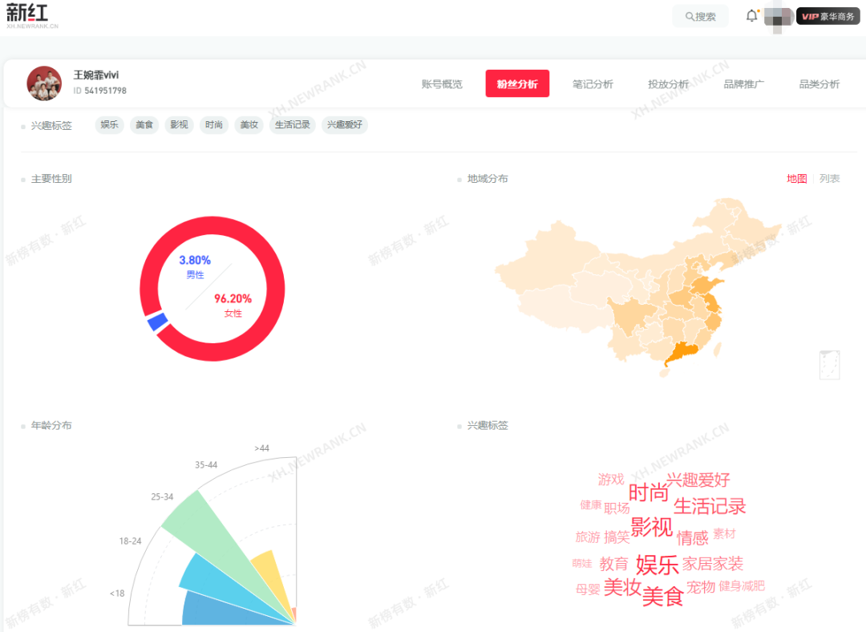
Task: Click the 生活记录 interest tag
Action: click(293, 125)
